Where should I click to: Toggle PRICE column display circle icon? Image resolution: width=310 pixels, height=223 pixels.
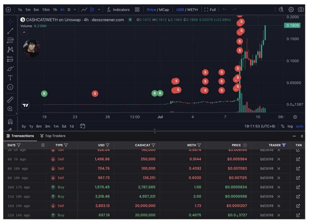point(245,145)
